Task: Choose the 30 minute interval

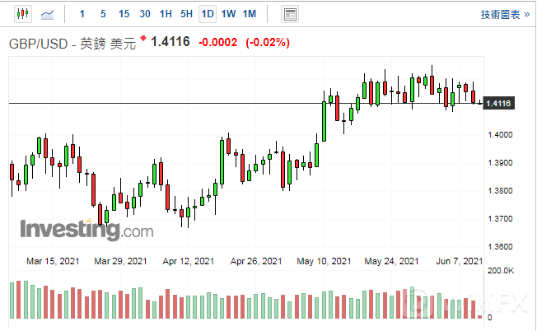Action: [x=145, y=14]
